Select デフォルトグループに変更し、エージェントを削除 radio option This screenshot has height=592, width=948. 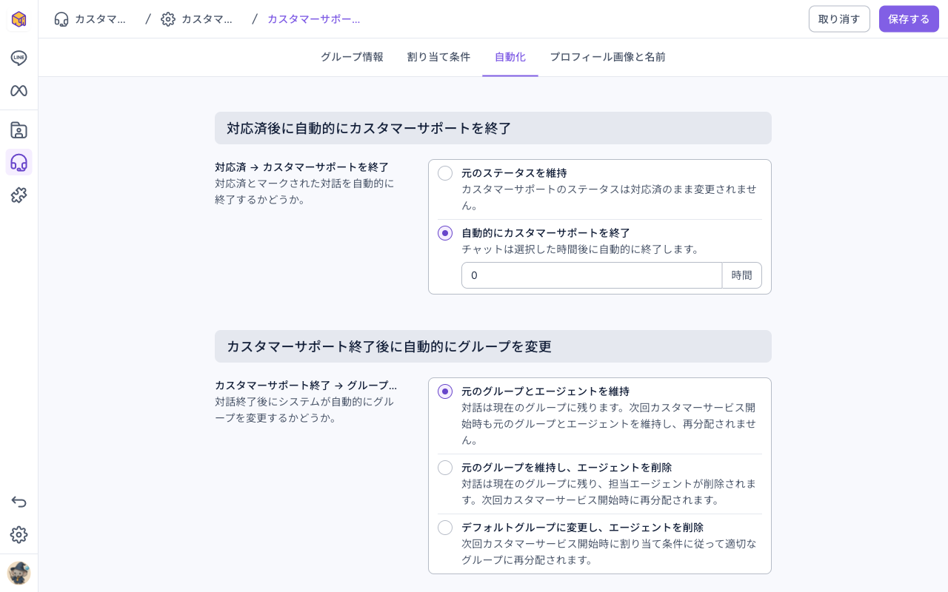click(x=445, y=528)
